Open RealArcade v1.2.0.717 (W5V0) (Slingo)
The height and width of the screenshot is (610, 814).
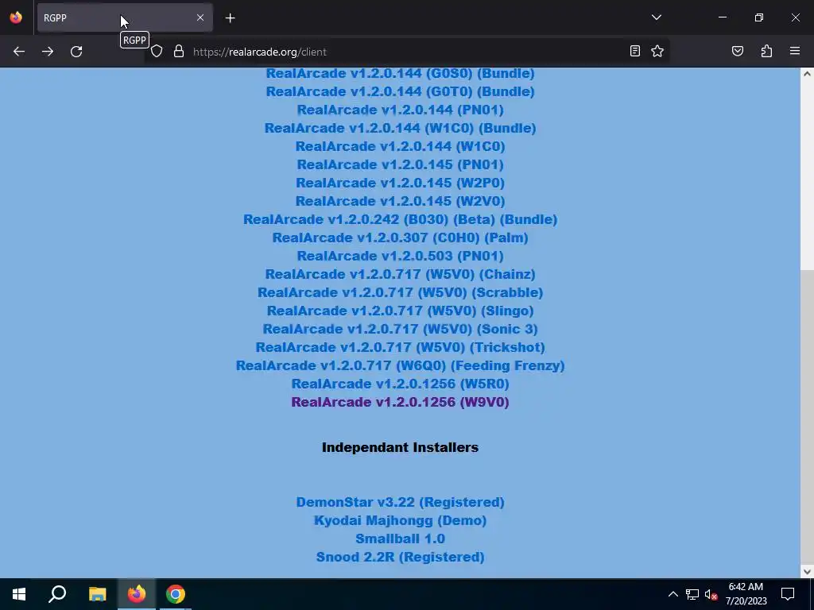point(401,311)
